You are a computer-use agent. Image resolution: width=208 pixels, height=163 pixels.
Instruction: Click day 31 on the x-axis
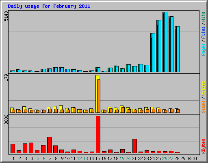coord(195,159)
